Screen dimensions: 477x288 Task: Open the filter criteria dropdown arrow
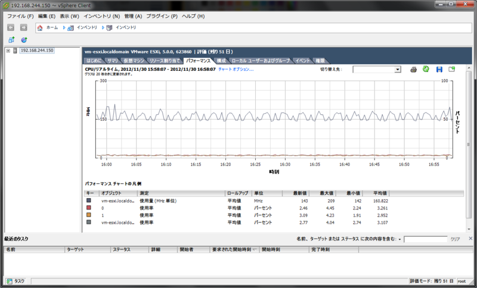(399, 239)
